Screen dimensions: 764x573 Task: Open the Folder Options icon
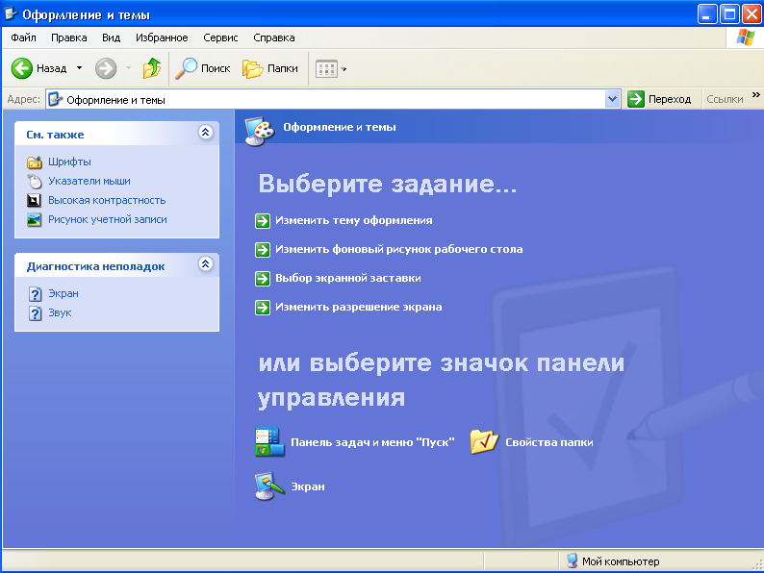(484, 441)
